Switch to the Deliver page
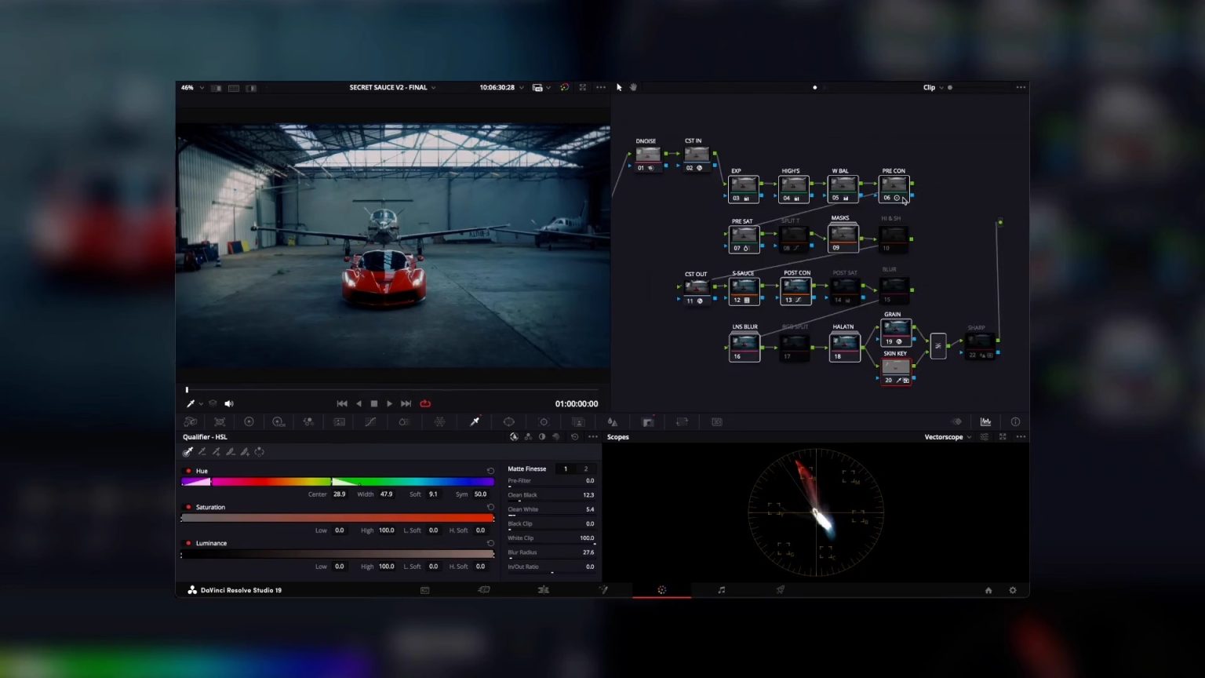The image size is (1205, 678). tap(781, 590)
